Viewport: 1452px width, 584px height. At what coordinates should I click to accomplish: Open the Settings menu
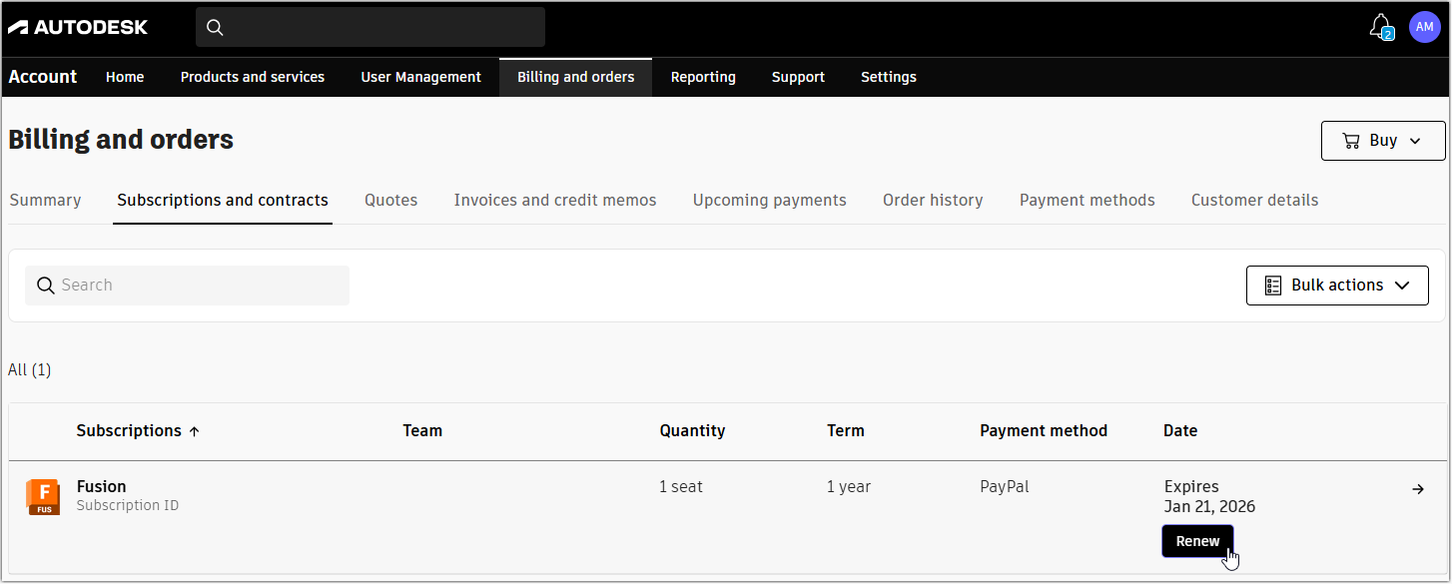click(889, 77)
